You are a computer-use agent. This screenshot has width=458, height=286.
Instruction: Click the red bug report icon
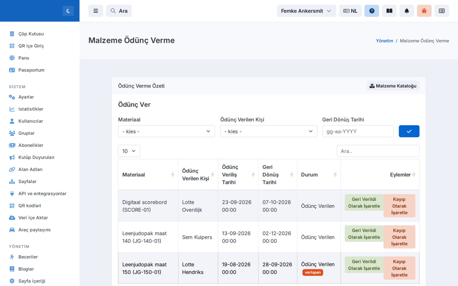[x=424, y=11]
